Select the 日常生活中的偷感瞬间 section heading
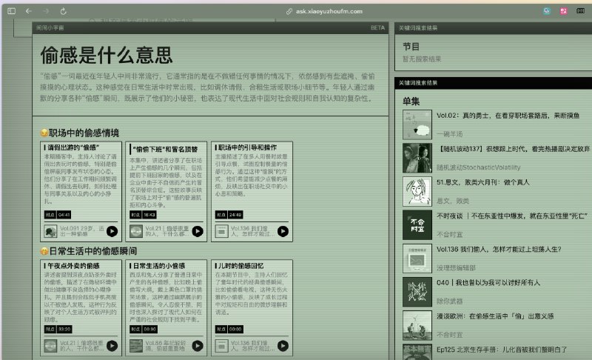 (x=92, y=251)
